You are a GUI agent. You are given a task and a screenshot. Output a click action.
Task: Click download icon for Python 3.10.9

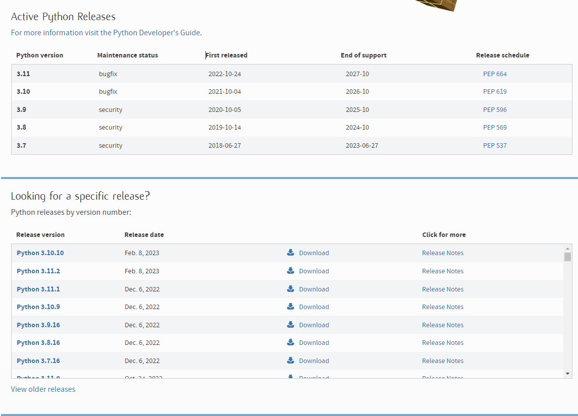290,306
